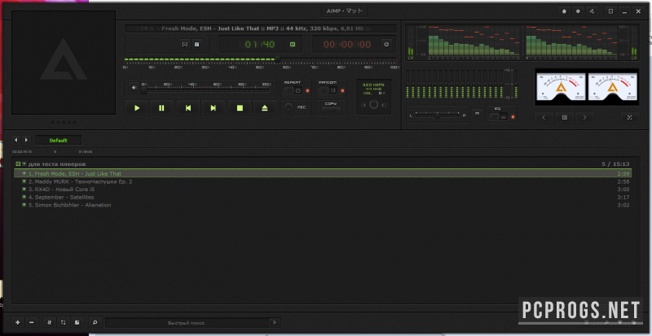Image resolution: width=652 pixels, height=336 pixels.
Task: Stop playback with the large square button
Action: click(240, 108)
